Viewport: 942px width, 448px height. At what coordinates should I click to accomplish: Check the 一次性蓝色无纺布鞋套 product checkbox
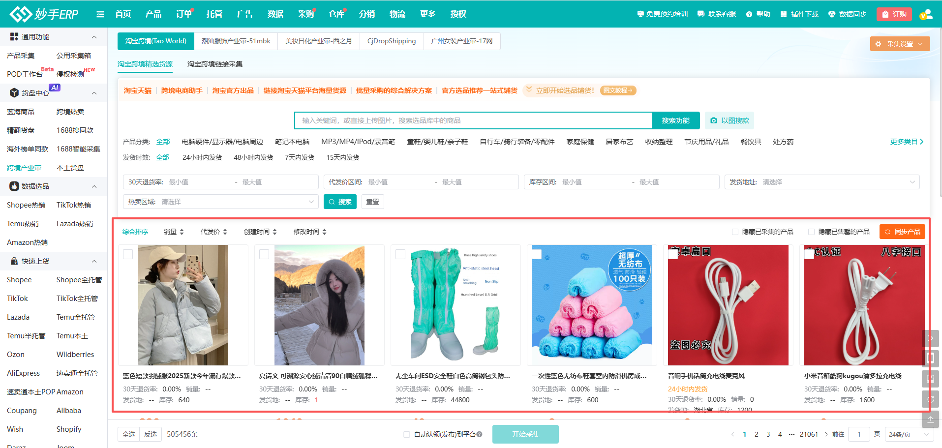pos(537,254)
